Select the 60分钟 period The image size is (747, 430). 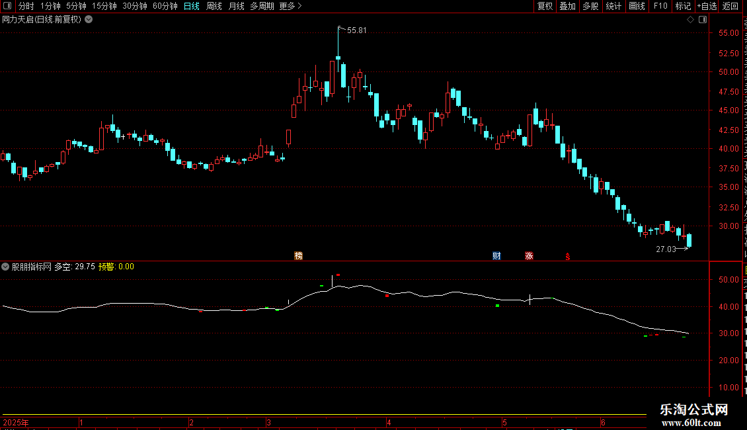pos(165,6)
